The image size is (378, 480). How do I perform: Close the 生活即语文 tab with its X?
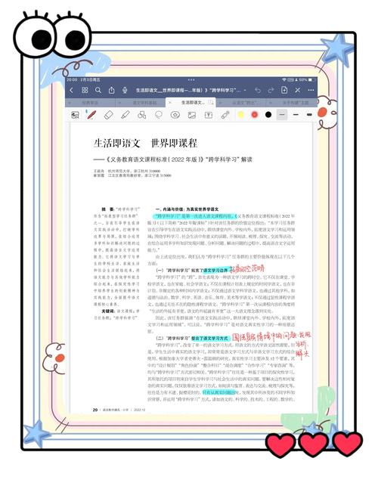click(170, 103)
